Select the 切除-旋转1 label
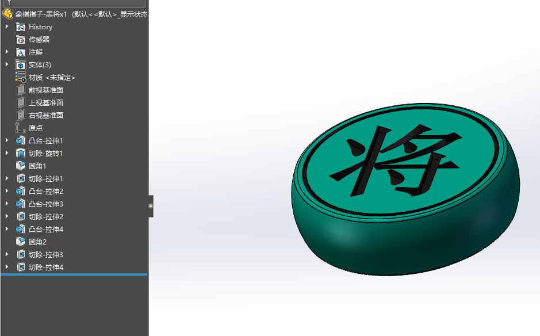This screenshot has height=336, width=540. (x=46, y=154)
